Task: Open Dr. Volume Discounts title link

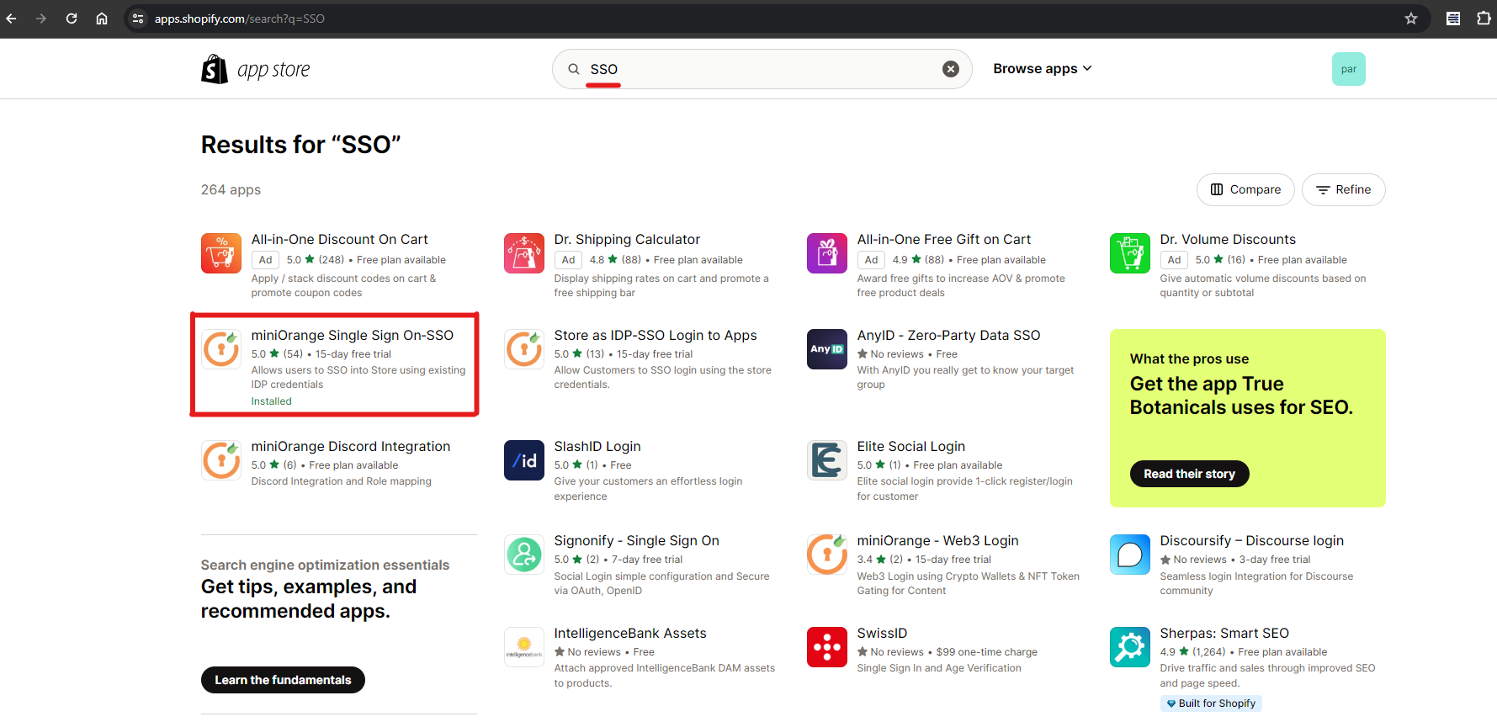Action: click(1228, 239)
